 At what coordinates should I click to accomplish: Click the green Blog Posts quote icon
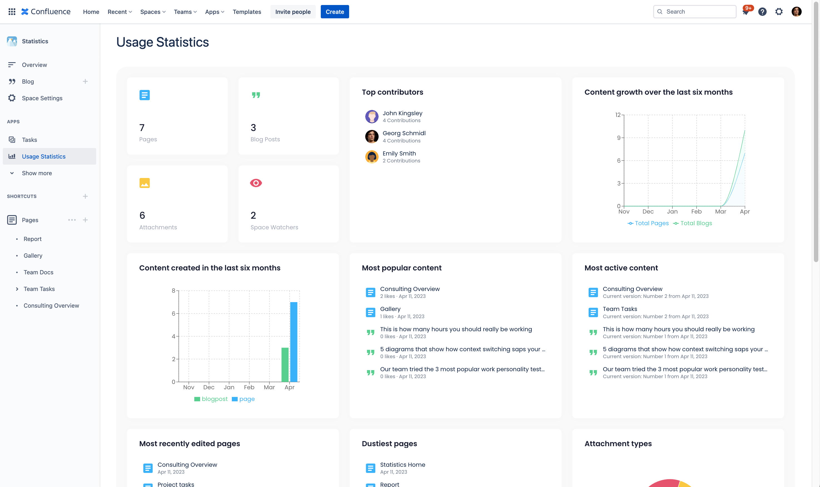click(x=256, y=95)
